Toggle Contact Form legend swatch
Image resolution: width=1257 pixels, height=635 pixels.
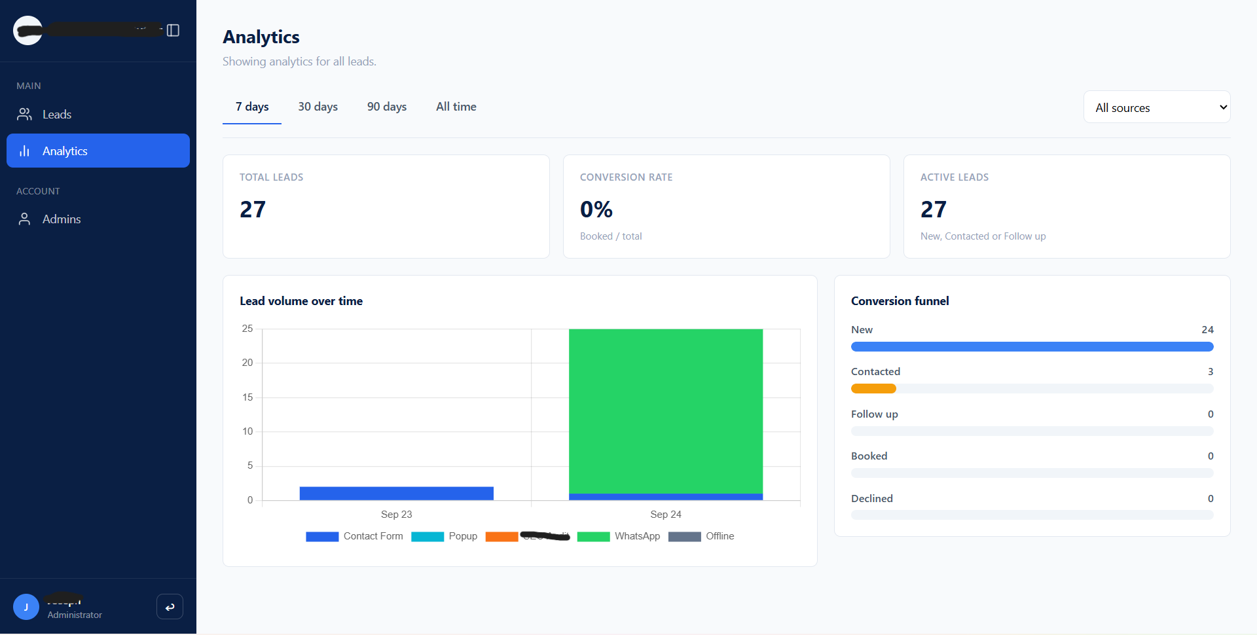[x=322, y=537]
